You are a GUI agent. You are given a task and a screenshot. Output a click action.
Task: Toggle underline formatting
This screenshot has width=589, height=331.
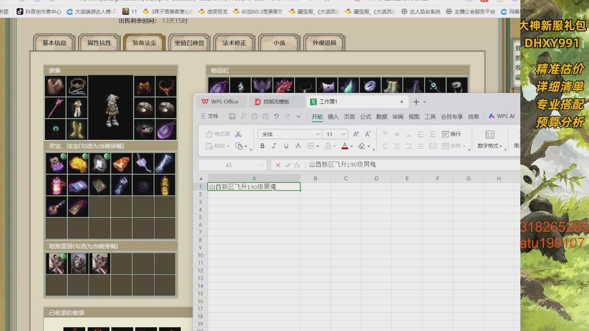(286, 146)
